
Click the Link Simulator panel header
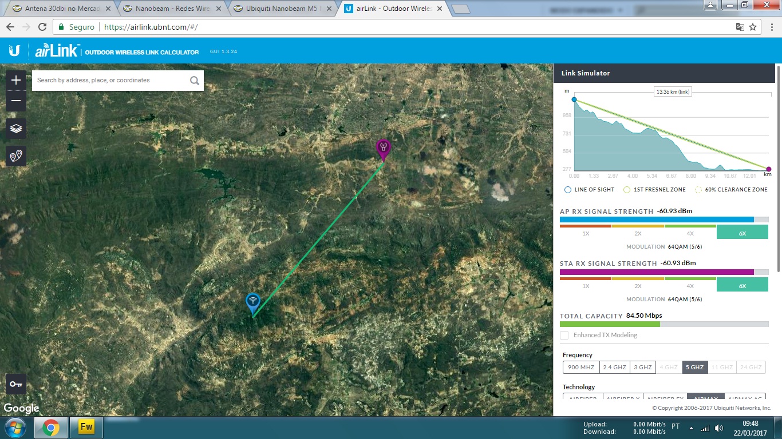(x=664, y=73)
